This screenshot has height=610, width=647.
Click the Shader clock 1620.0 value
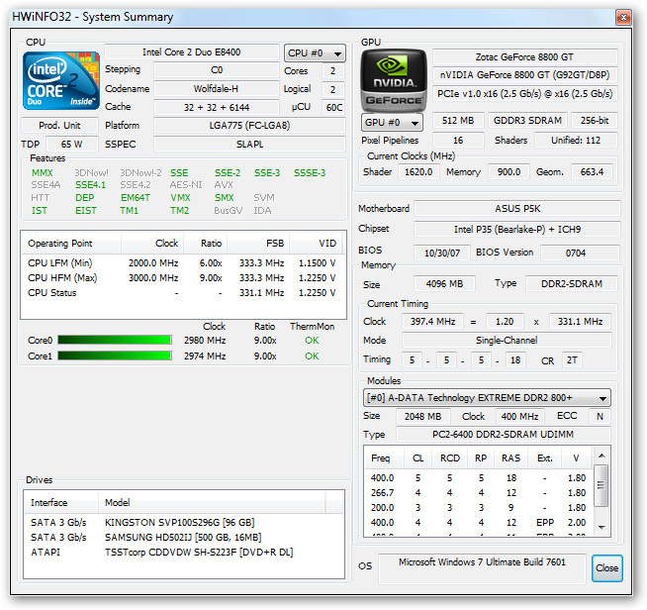pos(418,171)
